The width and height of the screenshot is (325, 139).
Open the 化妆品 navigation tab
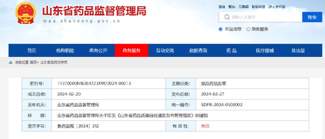coord(298,50)
